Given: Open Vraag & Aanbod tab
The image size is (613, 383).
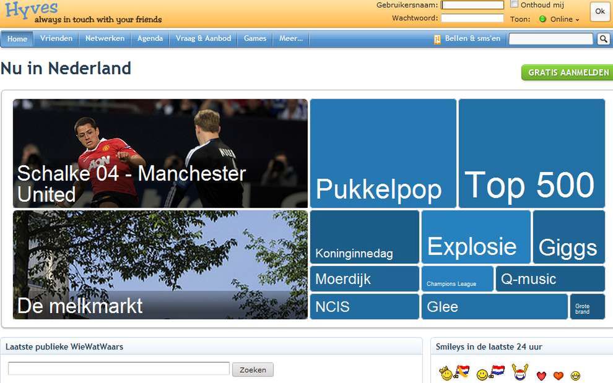Looking at the screenshot, I should click(203, 38).
